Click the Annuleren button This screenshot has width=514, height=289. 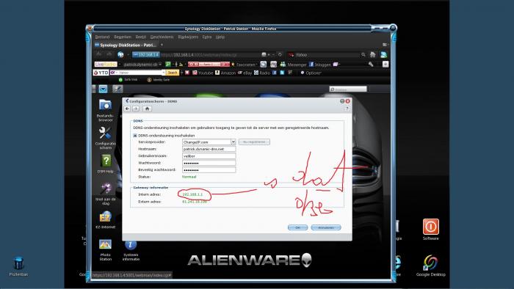point(326,227)
